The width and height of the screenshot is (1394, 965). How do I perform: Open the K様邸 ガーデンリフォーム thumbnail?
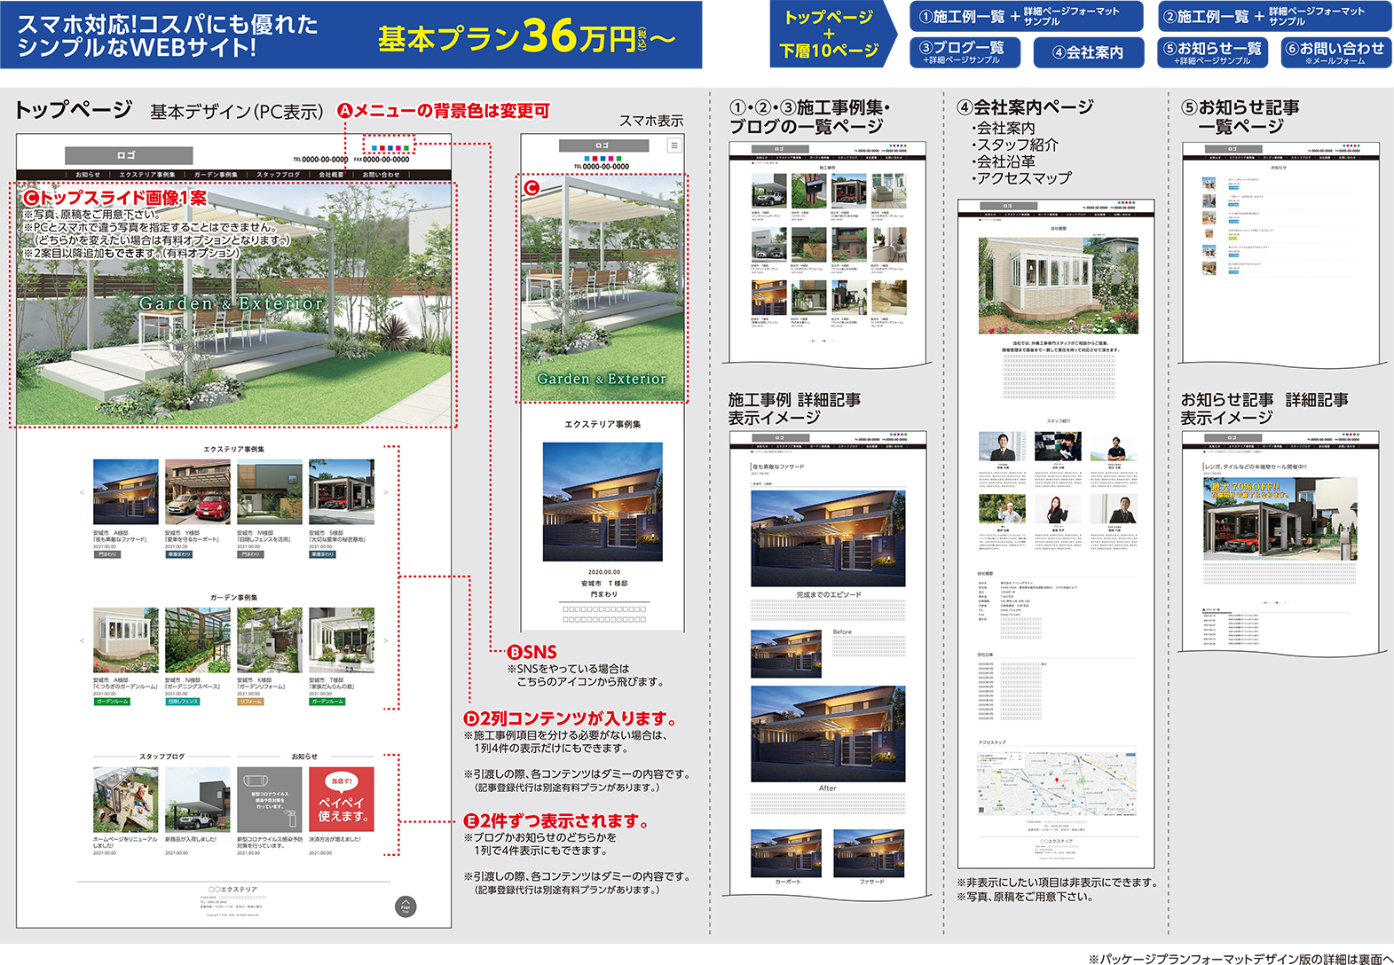click(x=270, y=640)
